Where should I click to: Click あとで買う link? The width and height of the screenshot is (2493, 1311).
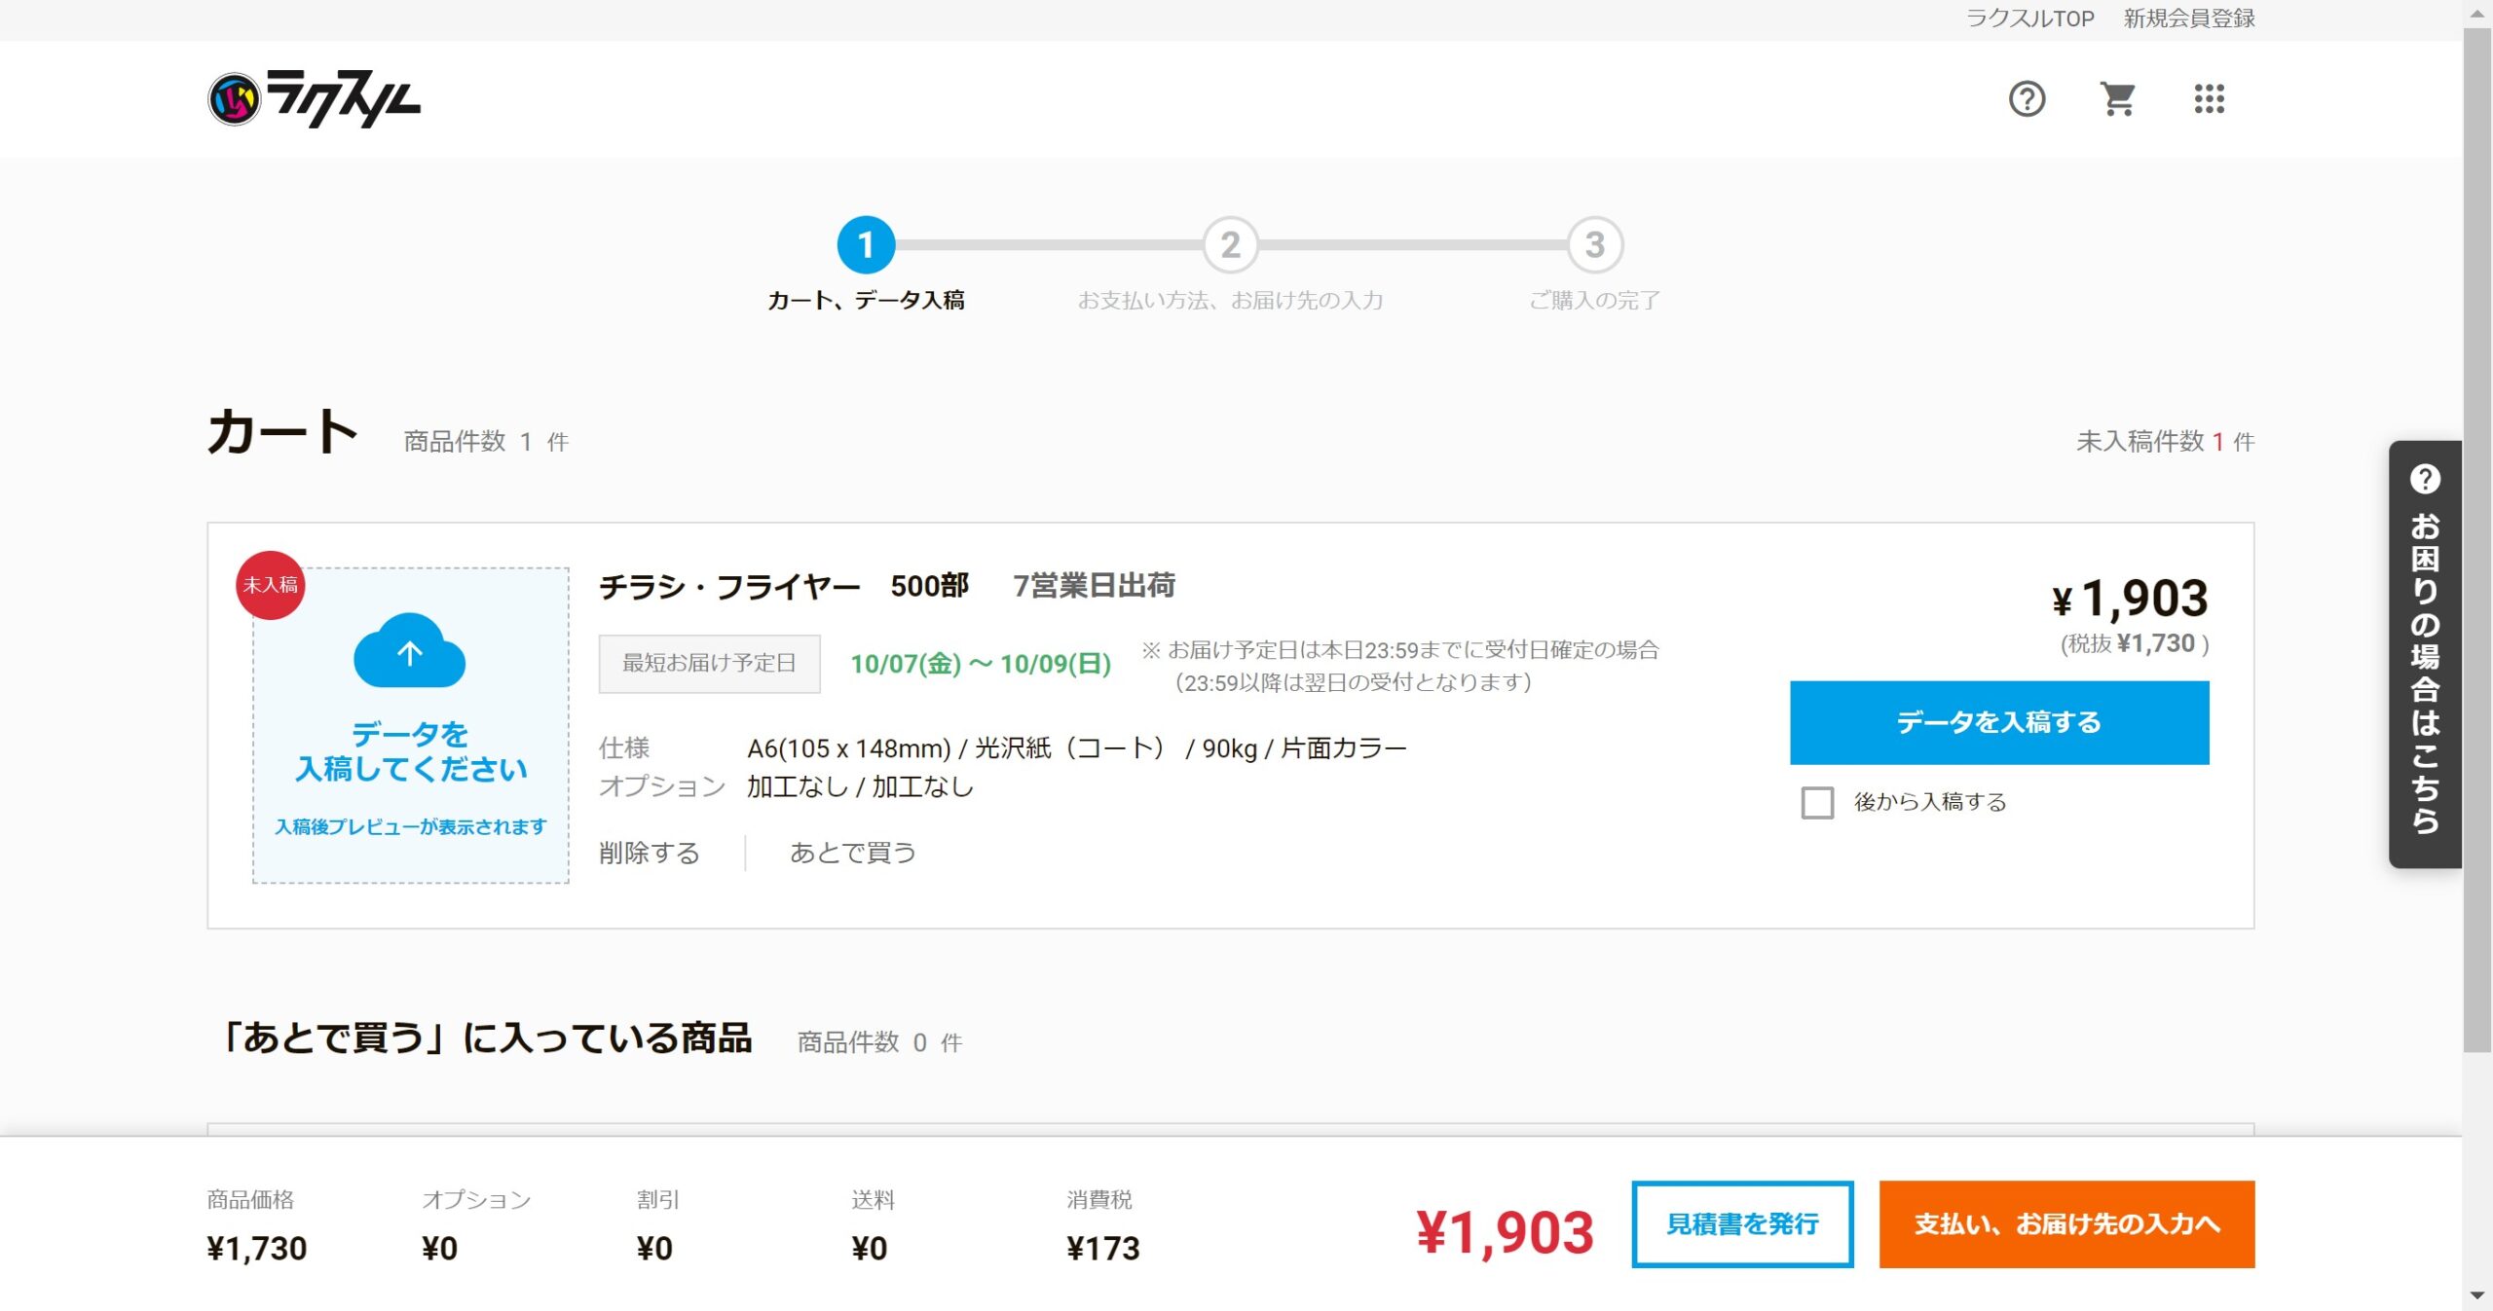pos(852,853)
